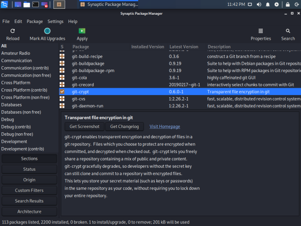The image size is (301, 226).
Task: Toggle status checkbox for git-crecord
Action: click(62, 85)
